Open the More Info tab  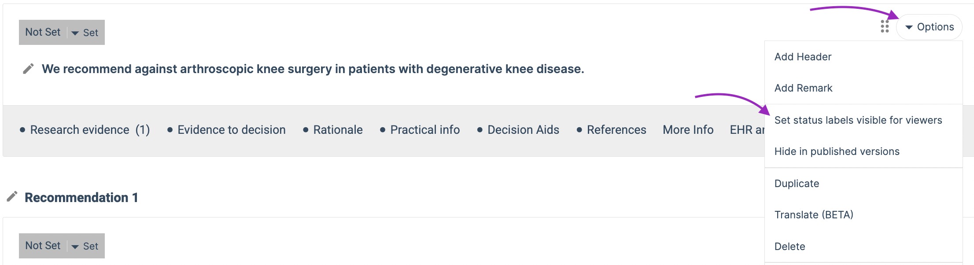(x=688, y=130)
